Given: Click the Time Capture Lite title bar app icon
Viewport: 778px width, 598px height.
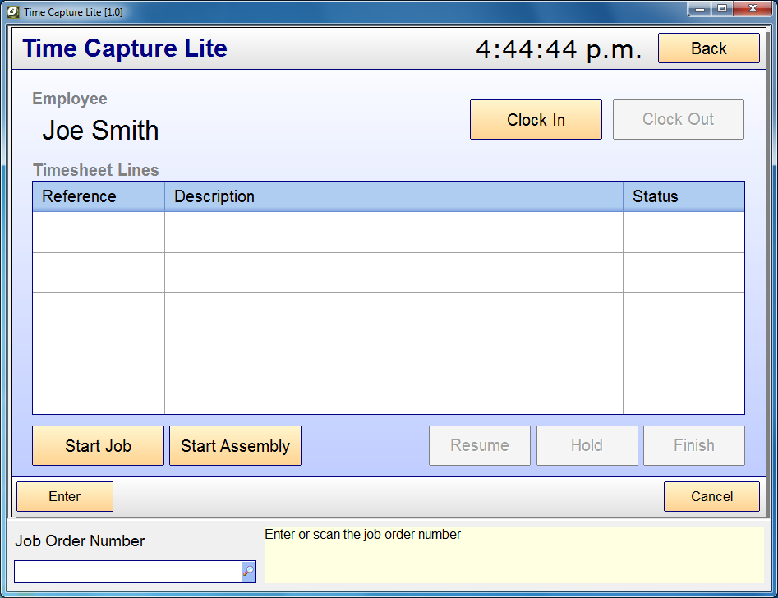Looking at the screenshot, I should pos(13,11).
